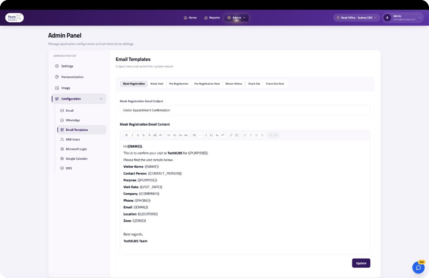This screenshot has height=278, width=429.
Task: Switch to the Return Visitor tab
Action: [234, 84]
